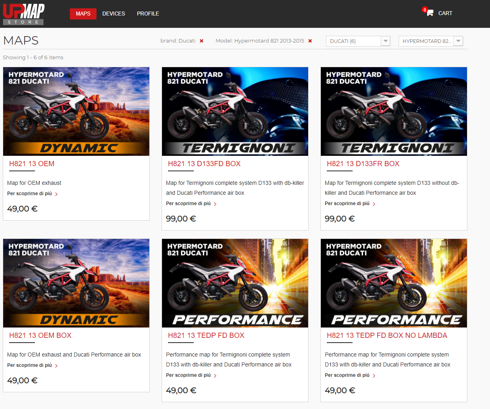The height and width of the screenshot is (409, 490).
Task: Open the D133FR BOX Termignoni thumbnail
Action: [x=394, y=111]
